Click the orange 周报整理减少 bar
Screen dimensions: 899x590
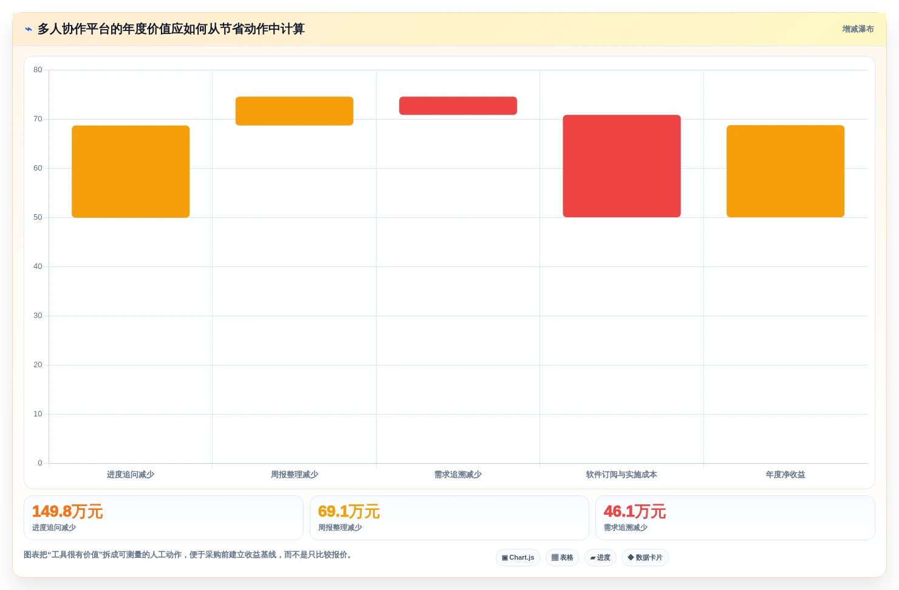[x=295, y=111]
